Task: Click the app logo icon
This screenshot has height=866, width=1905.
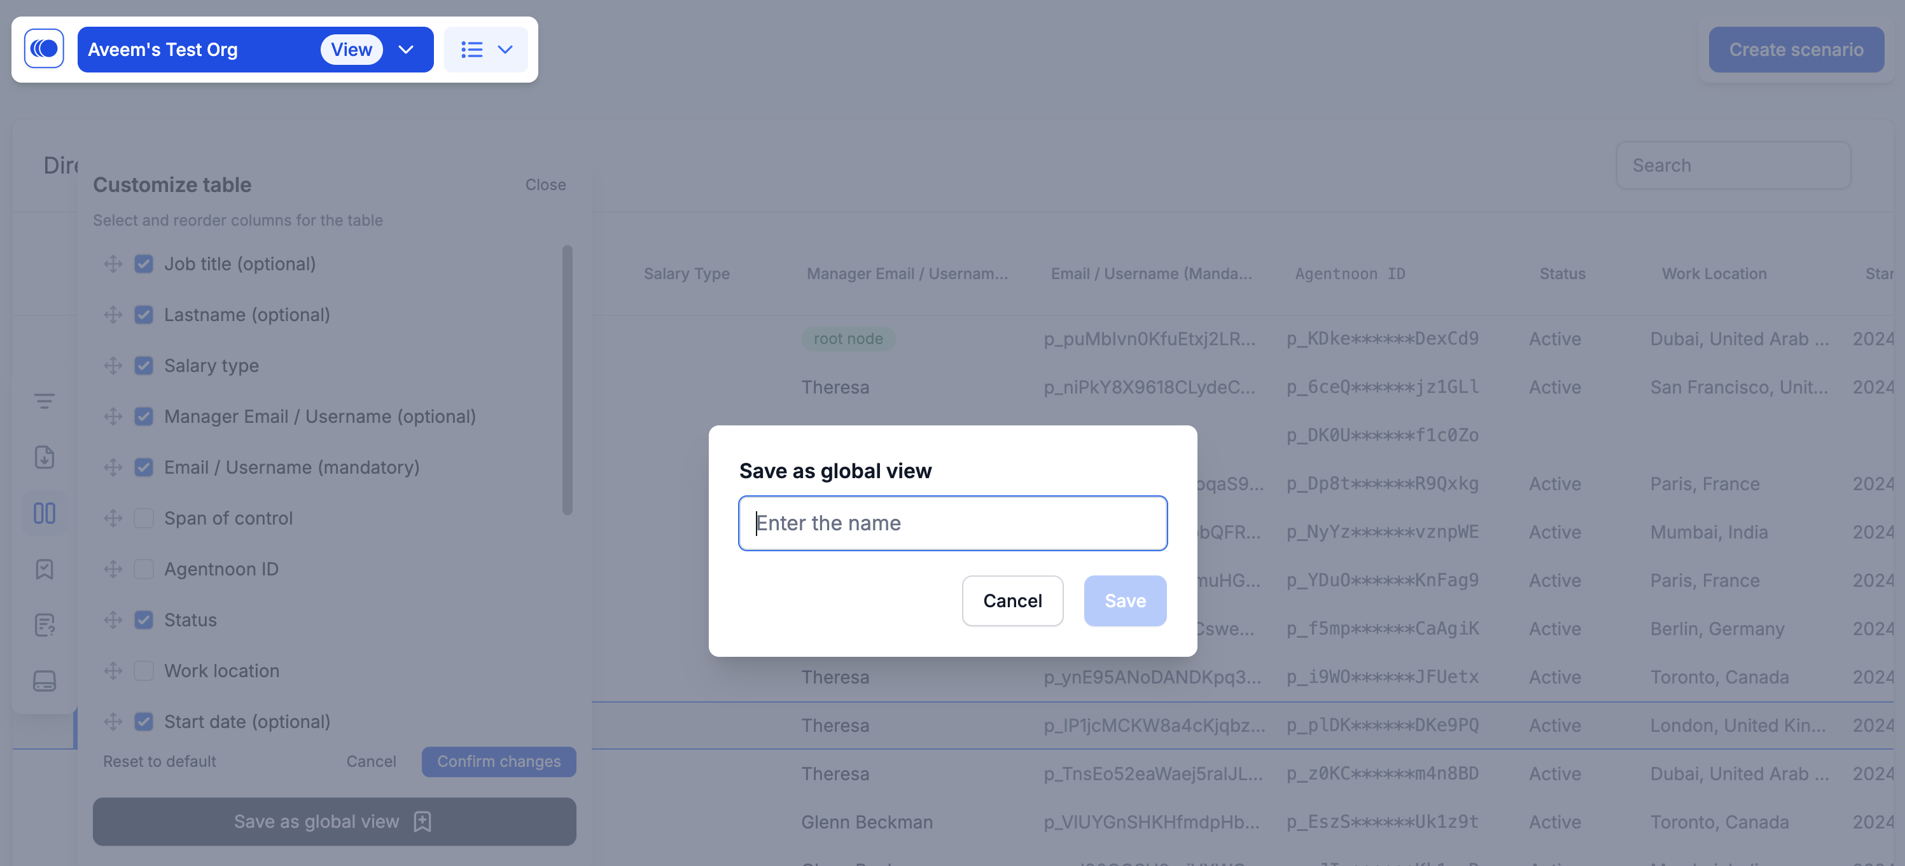Action: (x=44, y=49)
